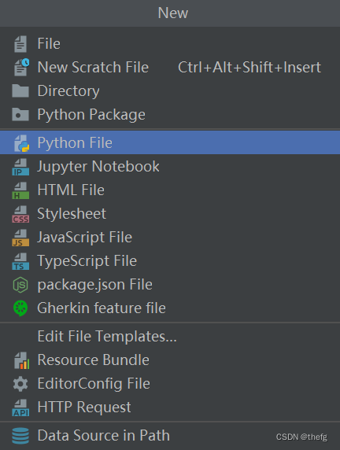Click the Python File icon
Viewport: 340px width, 450px height.
(21, 143)
